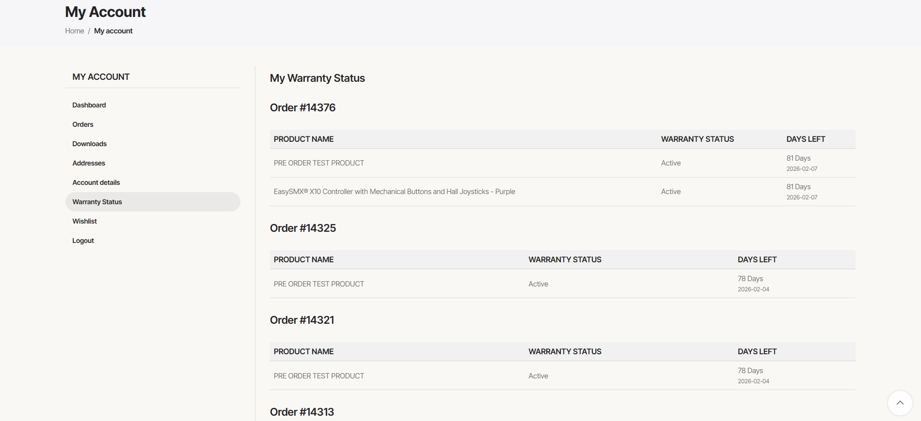This screenshot has height=421, width=921.
Task: Click the MY ACCOUNT heading
Action: click(x=101, y=76)
